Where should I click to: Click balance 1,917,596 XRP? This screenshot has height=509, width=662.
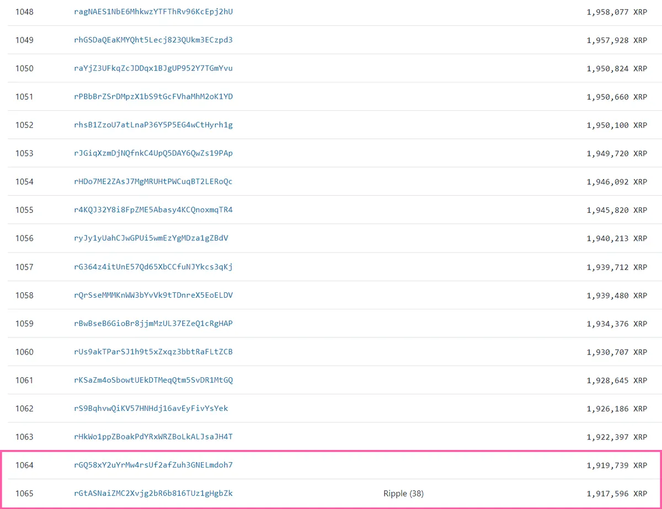pyautogui.click(x=617, y=494)
